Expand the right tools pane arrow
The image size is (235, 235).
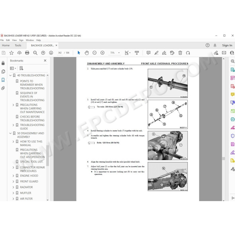coord(233,198)
